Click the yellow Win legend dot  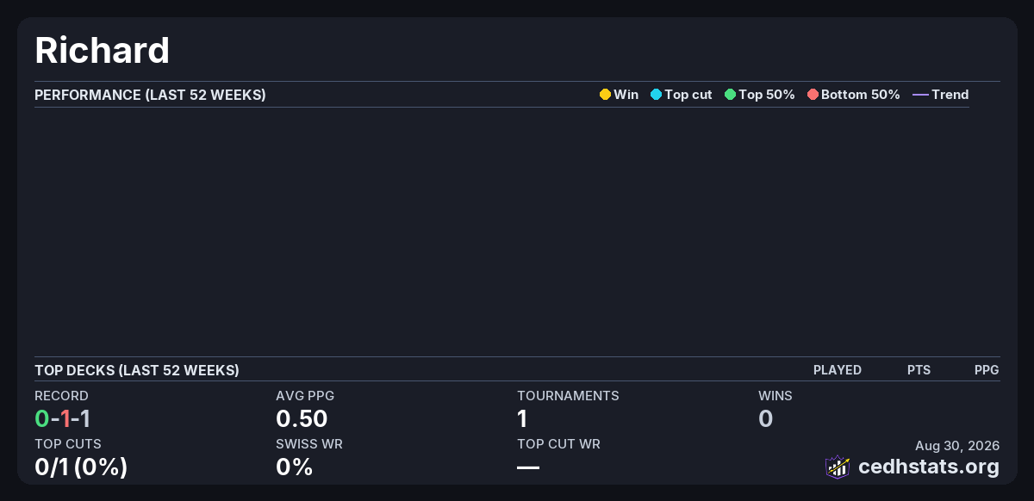(x=605, y=95)
